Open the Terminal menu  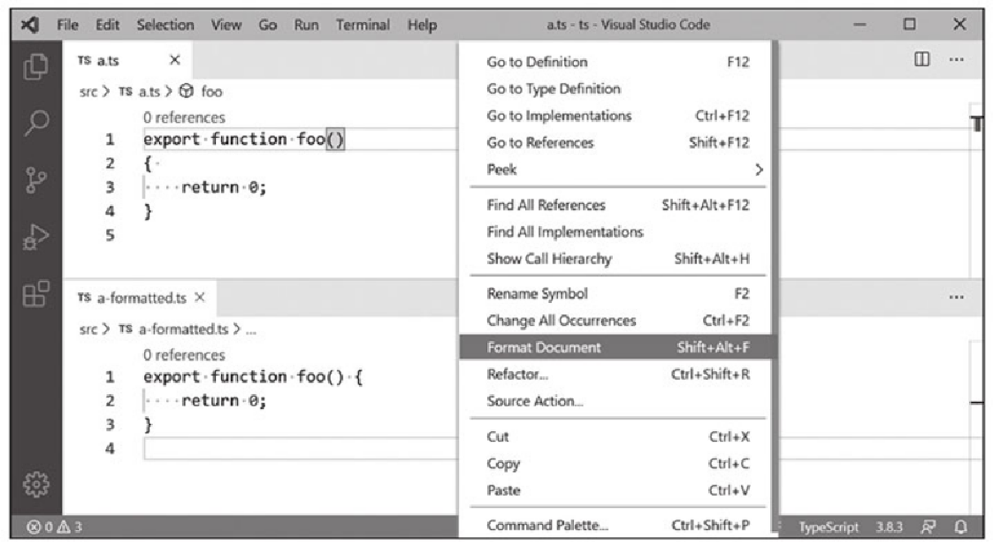[363, 25]
